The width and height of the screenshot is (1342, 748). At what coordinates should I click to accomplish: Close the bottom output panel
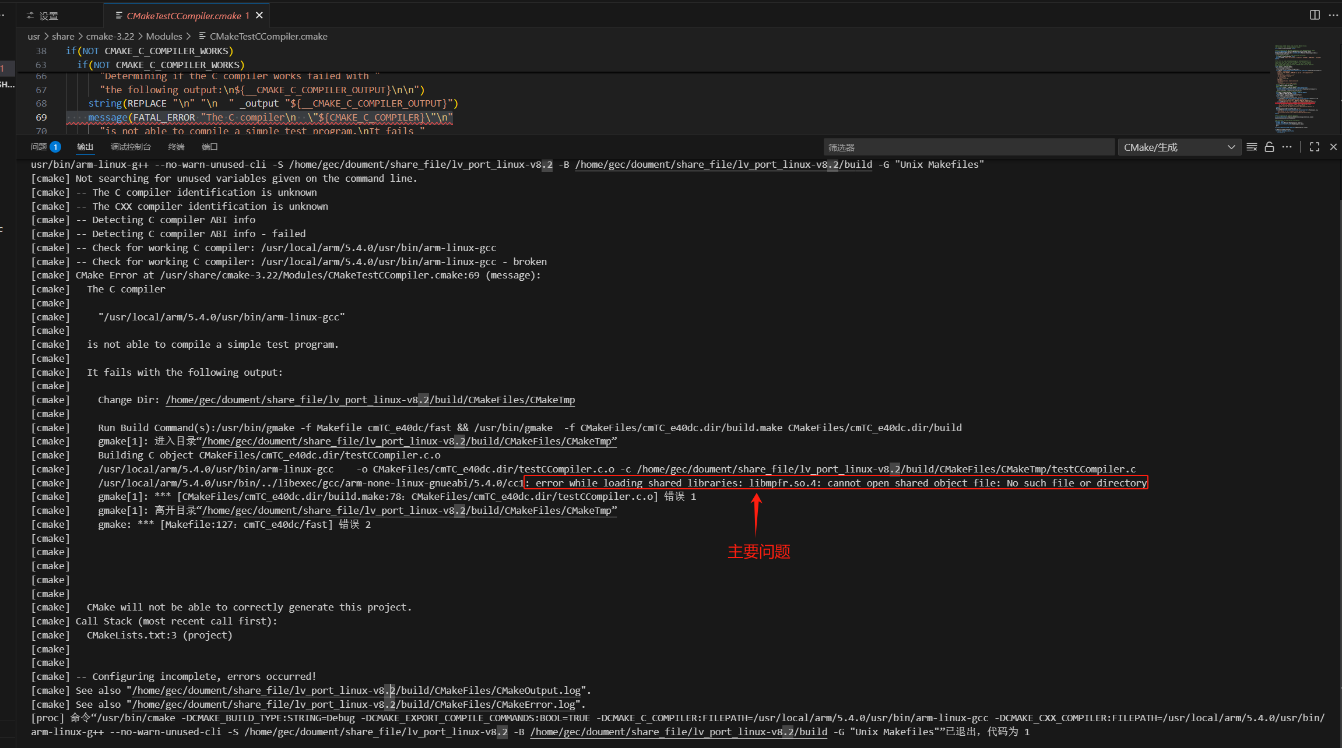(1333, 147)
